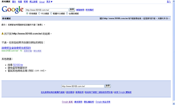Click the 登入 sign-in link
The height and width of the screenshot is (105, 175).
click(x=169, y=2)
